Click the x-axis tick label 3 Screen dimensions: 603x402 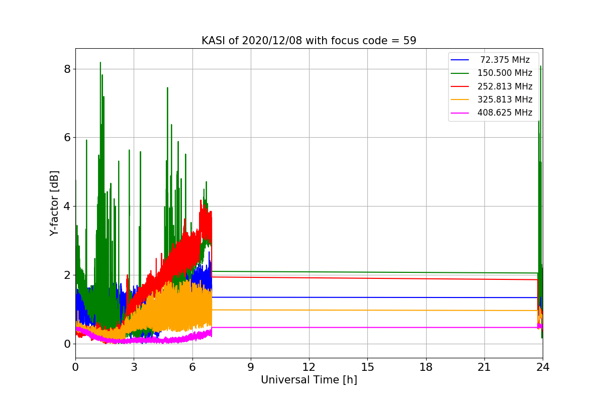[134, 367]
